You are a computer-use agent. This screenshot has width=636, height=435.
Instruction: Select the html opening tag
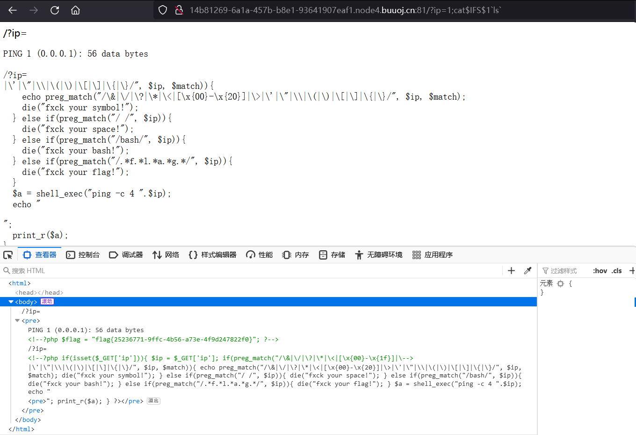(x=20, y=283)
